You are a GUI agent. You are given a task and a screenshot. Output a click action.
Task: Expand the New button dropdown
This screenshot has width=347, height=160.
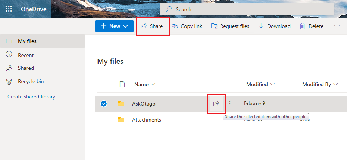coord(125,26)
